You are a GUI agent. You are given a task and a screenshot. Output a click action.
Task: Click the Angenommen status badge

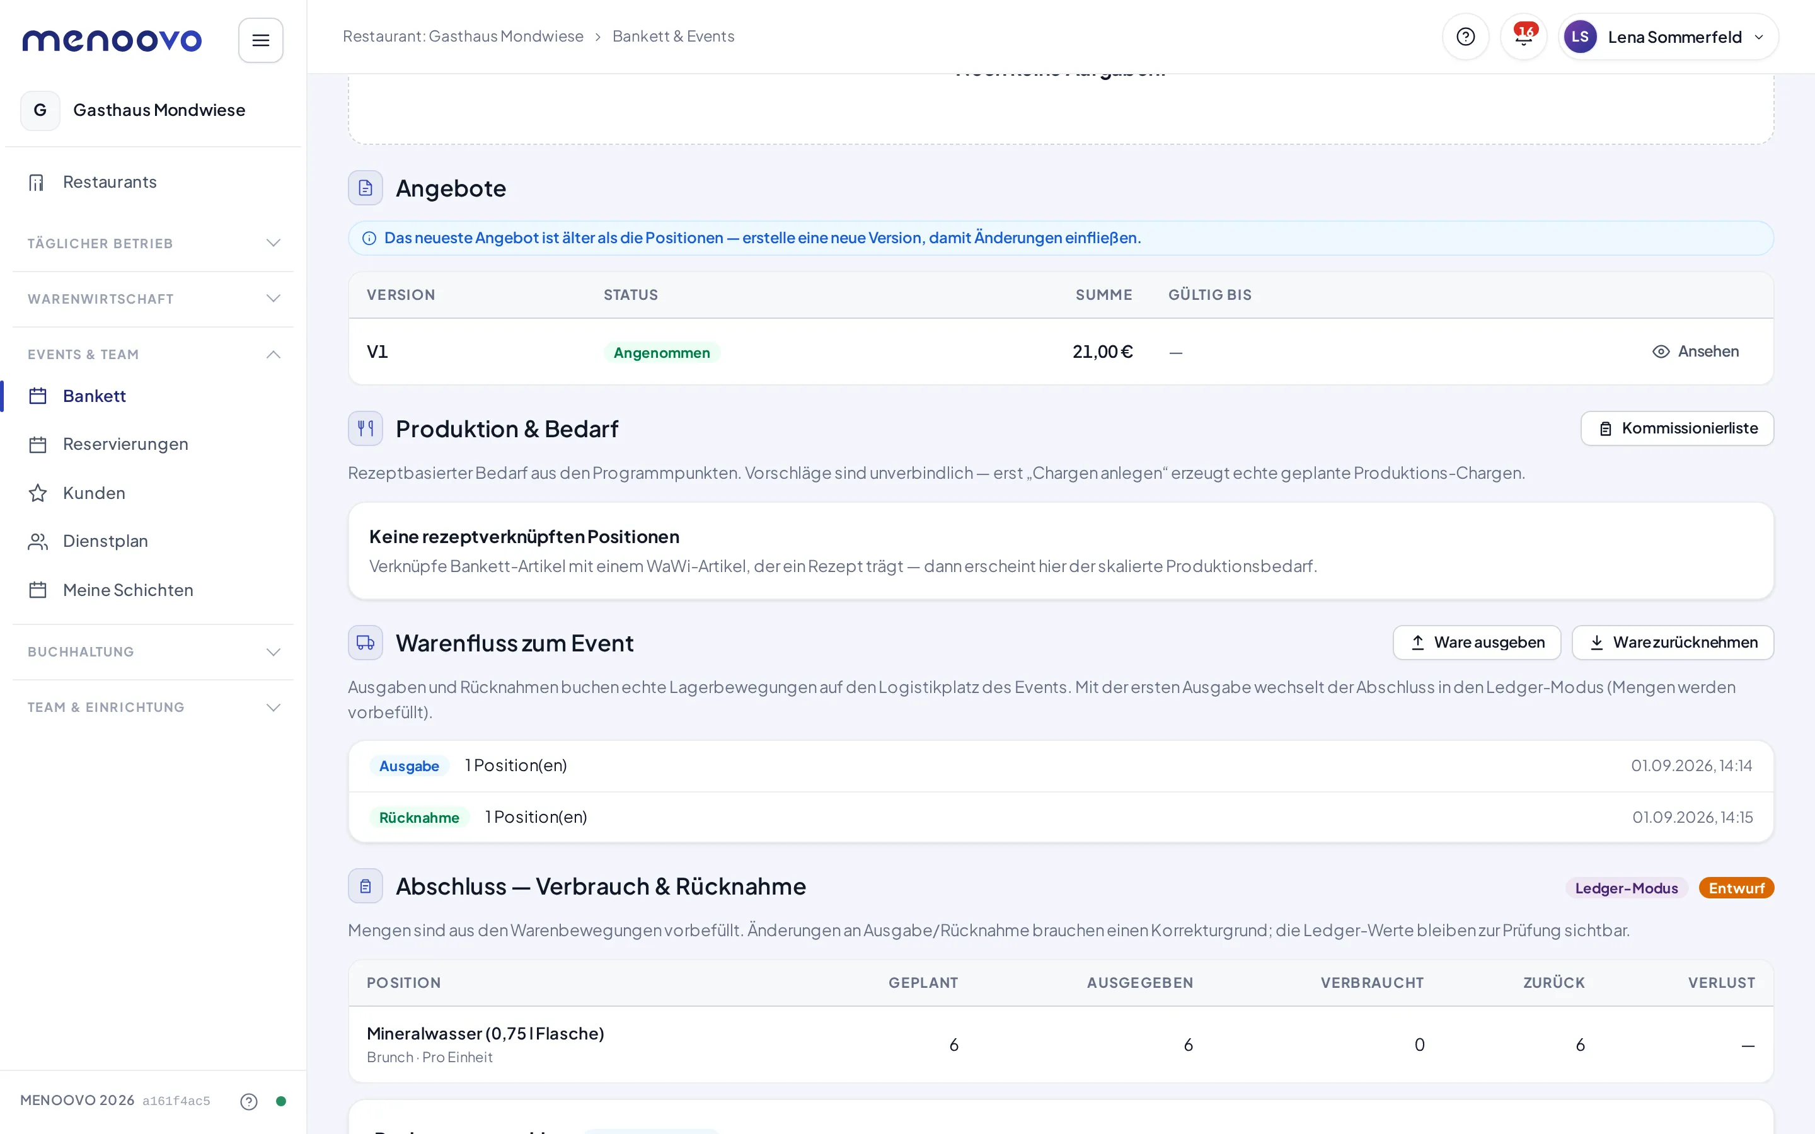point(662,353)
